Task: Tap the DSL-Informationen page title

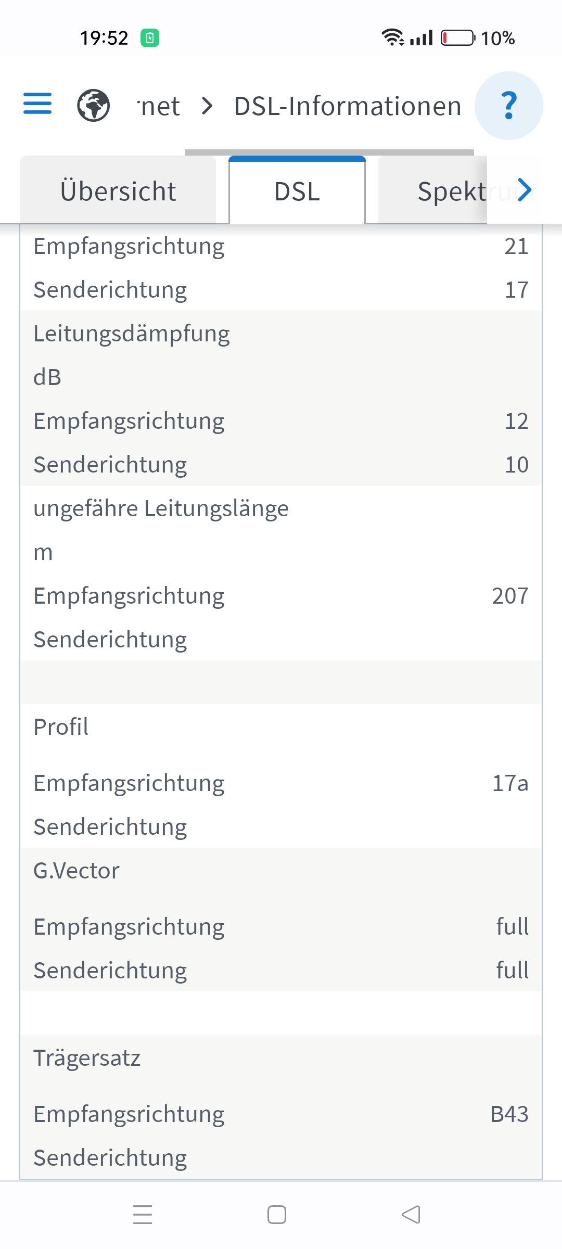Action: (348, 106)
